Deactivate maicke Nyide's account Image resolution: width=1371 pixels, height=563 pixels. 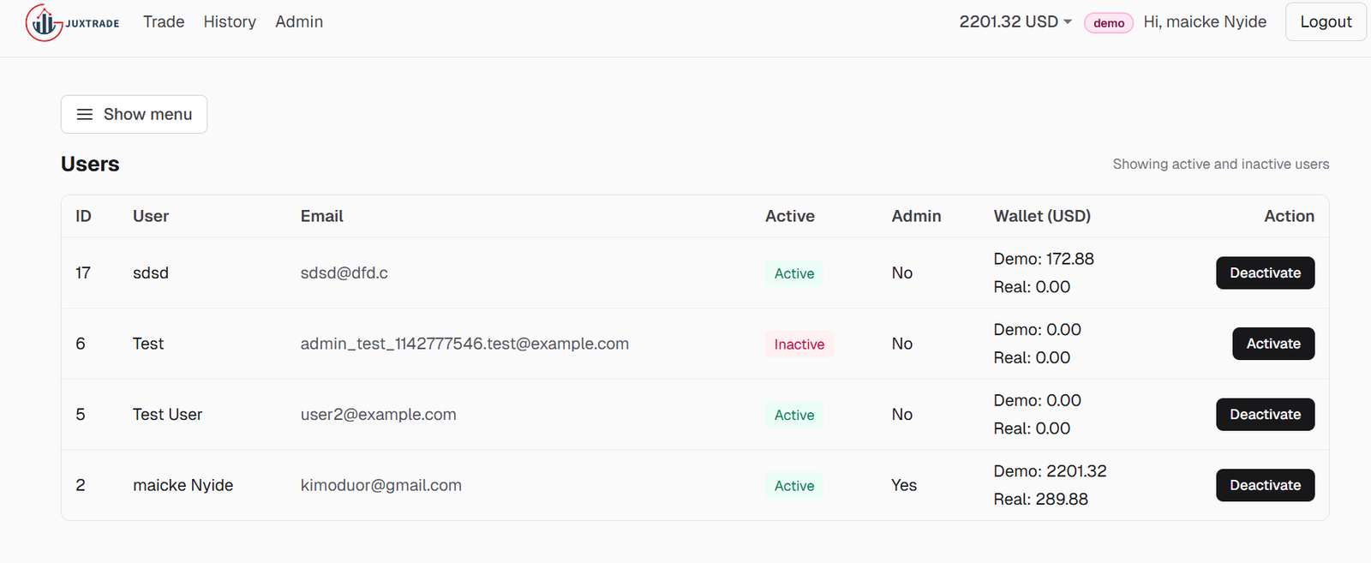1265,485
